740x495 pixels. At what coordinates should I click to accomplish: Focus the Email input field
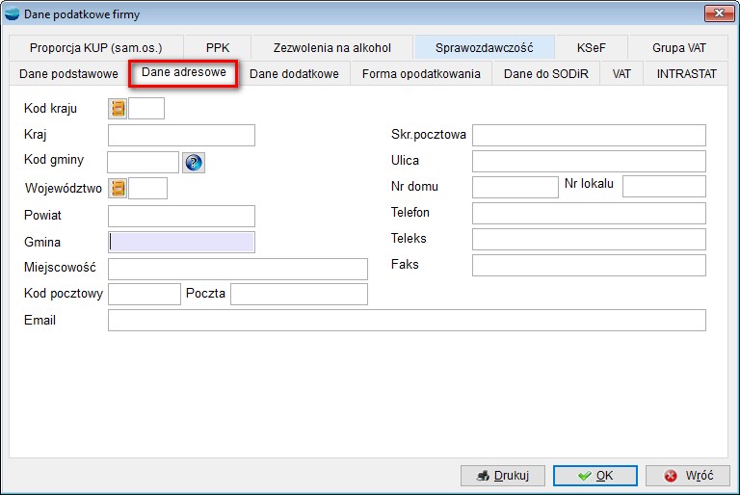pyautogui.click(x=406, y=320)
